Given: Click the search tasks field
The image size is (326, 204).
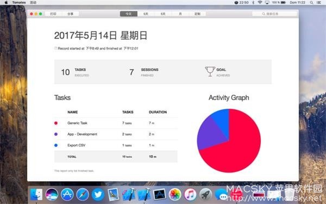Looking at the screenshot, I should (x=274, y=14).
